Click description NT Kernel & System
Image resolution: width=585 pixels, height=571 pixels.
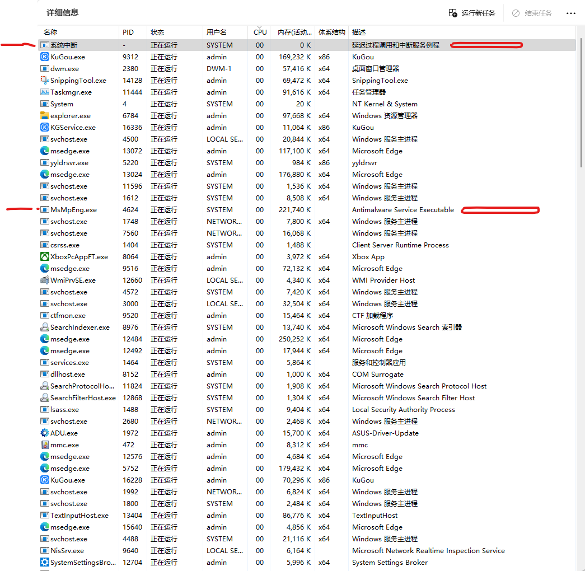pyautogui.click(x=385, y=104)
